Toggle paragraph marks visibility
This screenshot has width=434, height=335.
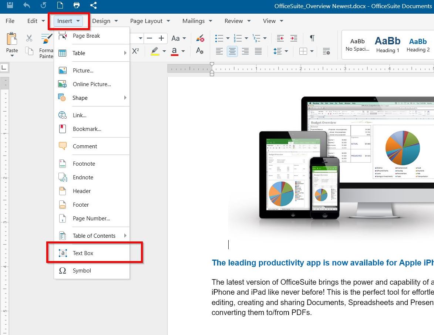[312, 38]
